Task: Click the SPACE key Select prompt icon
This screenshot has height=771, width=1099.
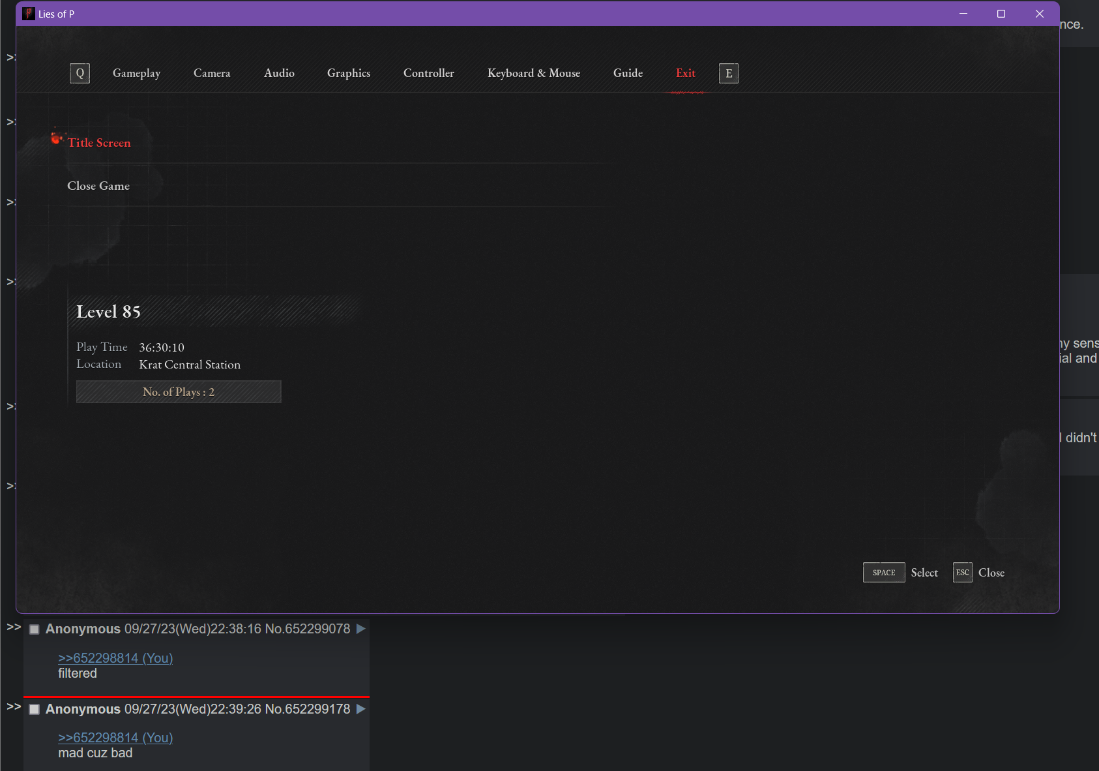Action: click(884, 573)
